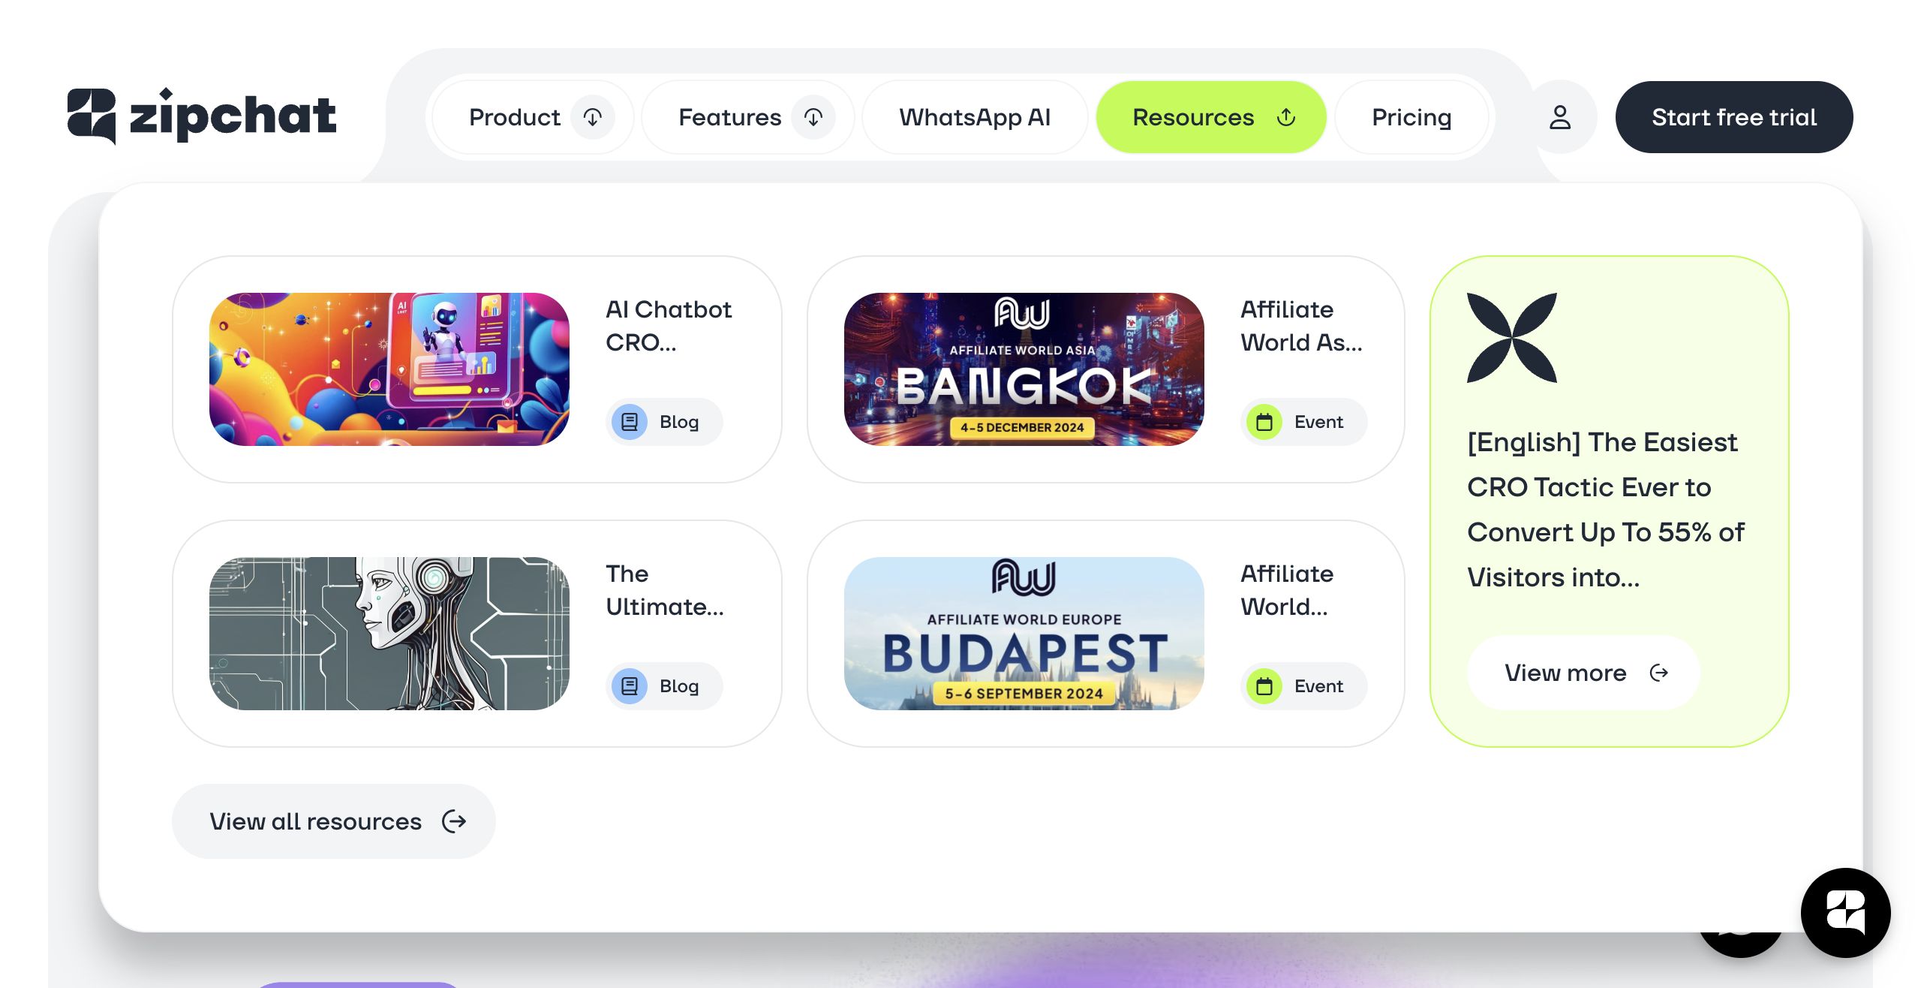This screenshot has width=1921, height=988.
Task: Open the Affiliate World Asia Bangkok banner
Action: tap(1024, 369)
